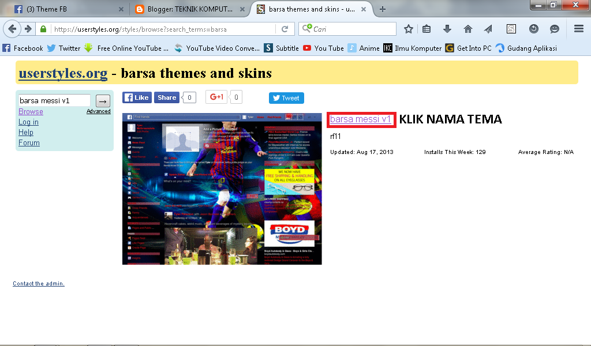Click the userstyles.org header link
591x346 pixels.
point(63,73)
